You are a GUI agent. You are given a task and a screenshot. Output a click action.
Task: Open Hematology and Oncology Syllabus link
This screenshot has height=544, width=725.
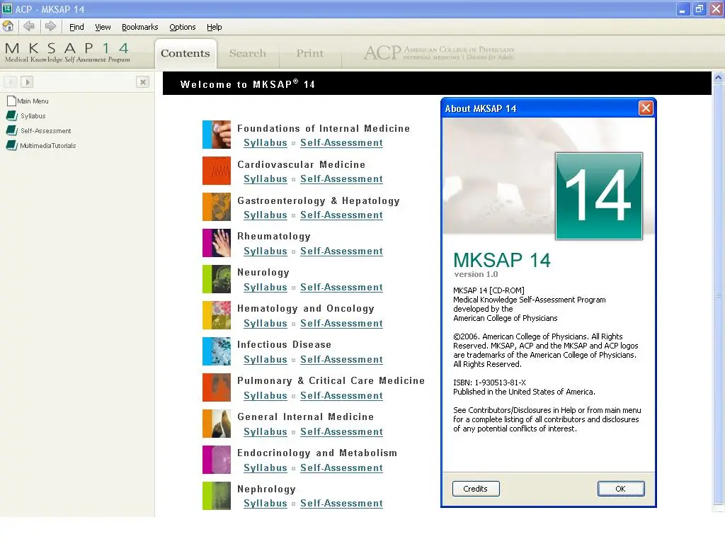[x=266, y=323]
